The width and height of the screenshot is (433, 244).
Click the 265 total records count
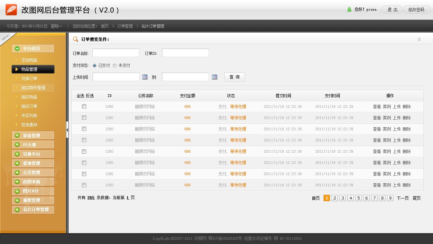pyautogui.click(x=91, y=198)
